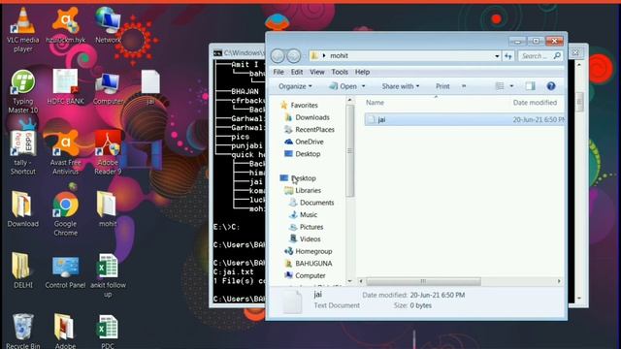The image size is (621, 349).
Task: Open the File menu
Action: 278,72
